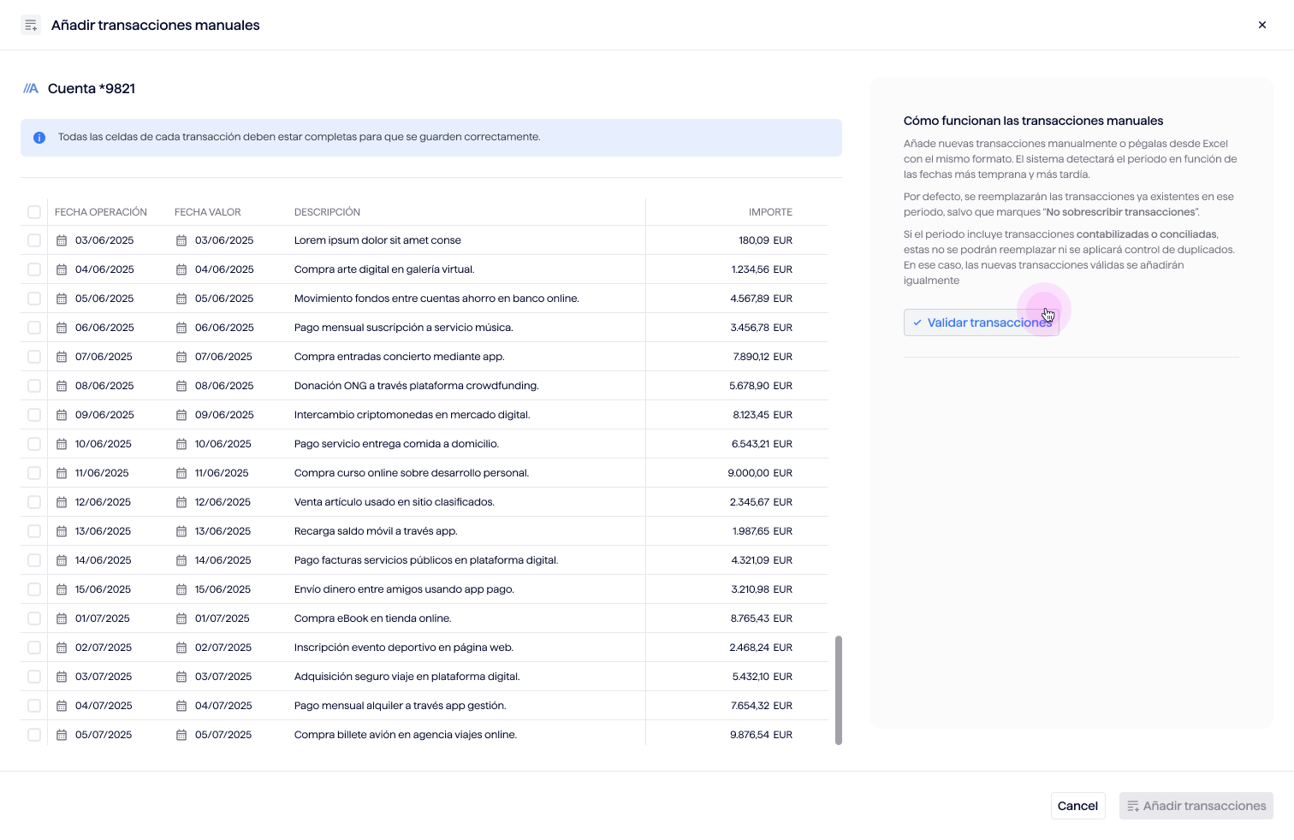Open operation date calendar for 10/06/2025 row

(62, 444)
